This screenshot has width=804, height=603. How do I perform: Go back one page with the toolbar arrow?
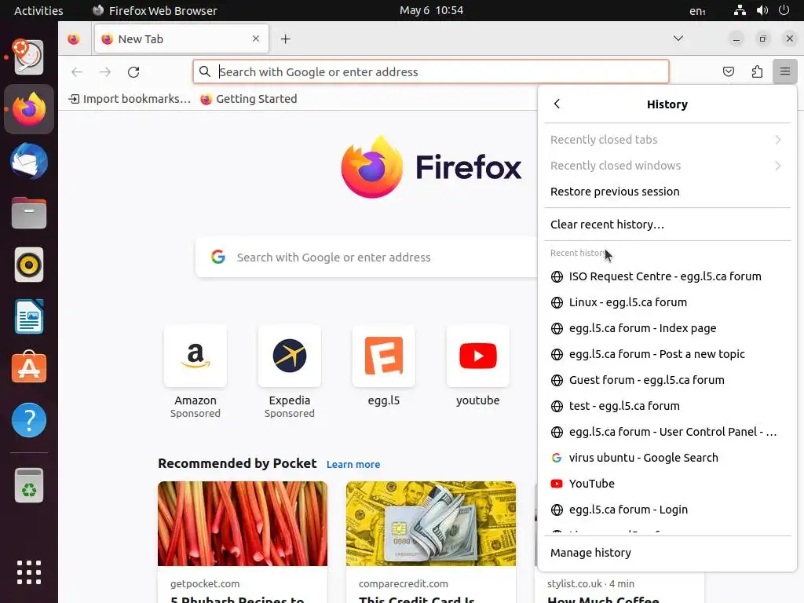pyautogui.click(x=77, y=71)
